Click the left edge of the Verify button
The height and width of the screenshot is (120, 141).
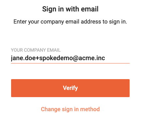(x=12, y=88)
